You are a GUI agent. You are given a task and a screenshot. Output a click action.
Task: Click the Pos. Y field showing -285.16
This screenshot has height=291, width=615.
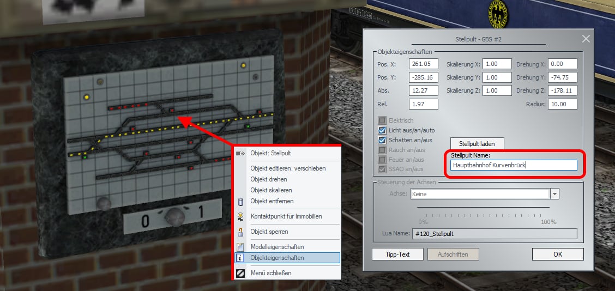coord(423,77)
